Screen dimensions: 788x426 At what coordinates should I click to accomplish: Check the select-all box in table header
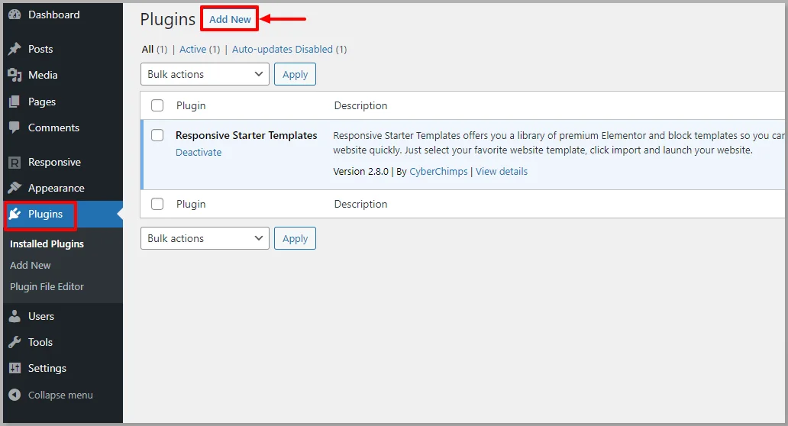pyautogui.click(x=157, y=105)
